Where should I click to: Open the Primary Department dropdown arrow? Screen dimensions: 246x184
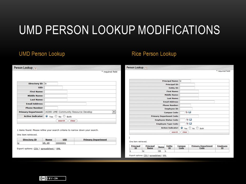114,112
